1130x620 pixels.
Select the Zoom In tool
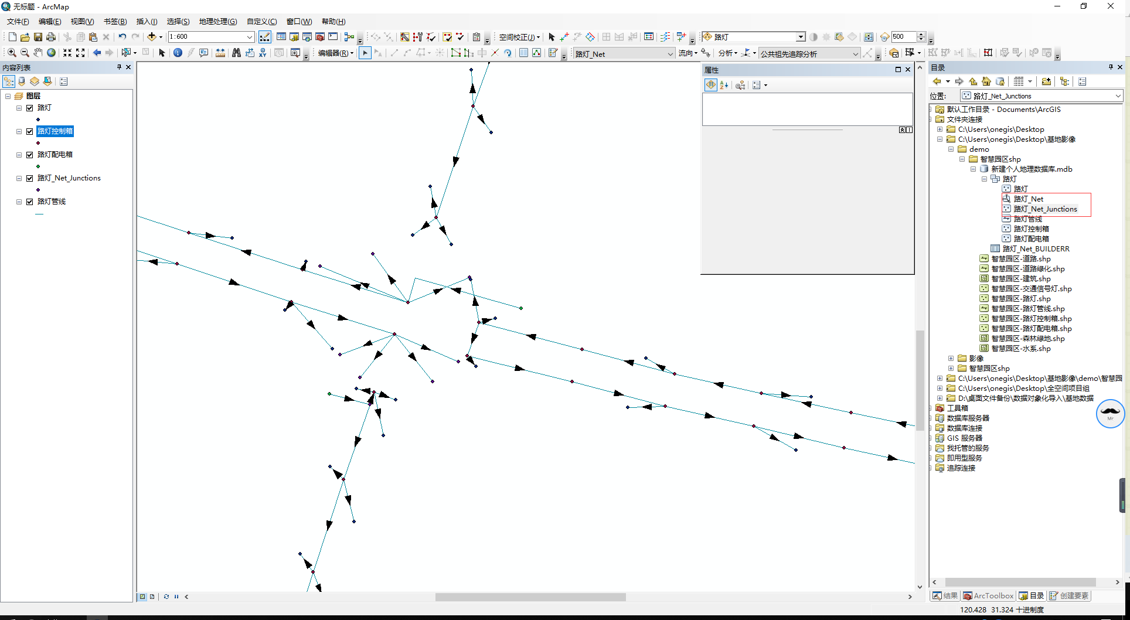click(x=12, y=53)
